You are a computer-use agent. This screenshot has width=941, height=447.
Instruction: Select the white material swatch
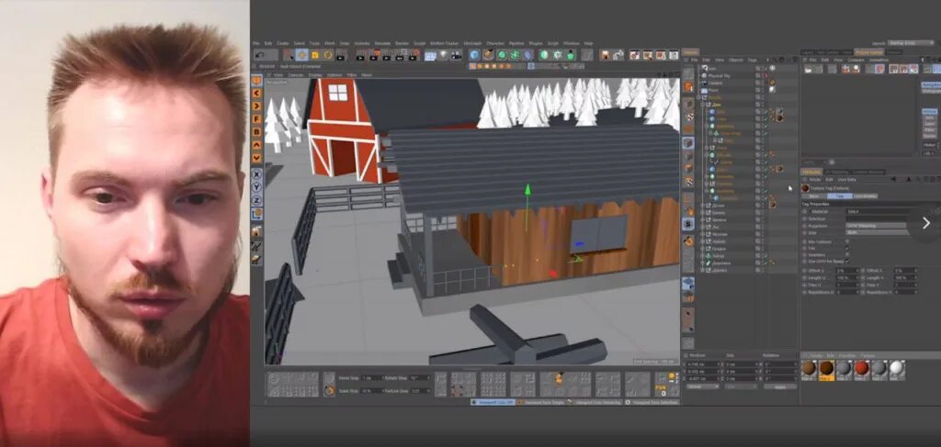point(896,370)
